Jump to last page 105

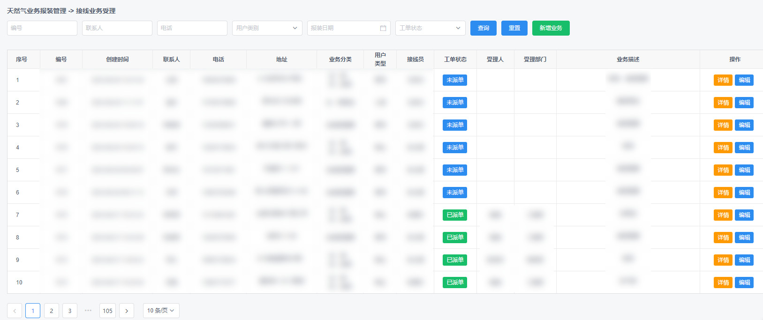click(107, 311)
